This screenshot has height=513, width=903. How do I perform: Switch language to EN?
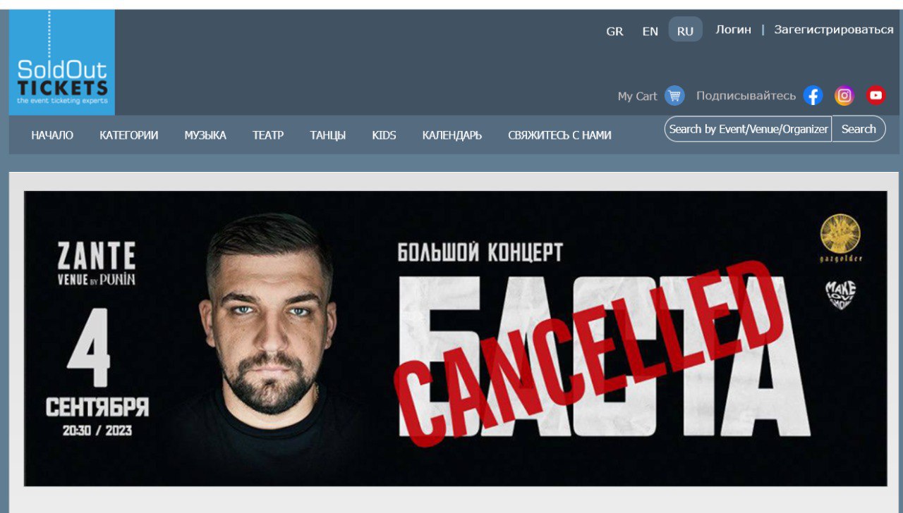click(x=650, y=31)
